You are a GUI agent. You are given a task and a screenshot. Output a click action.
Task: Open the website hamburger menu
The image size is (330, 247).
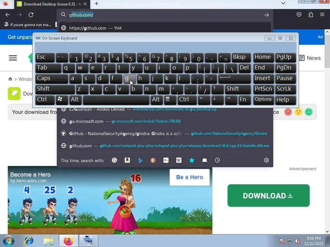(13, 58)
